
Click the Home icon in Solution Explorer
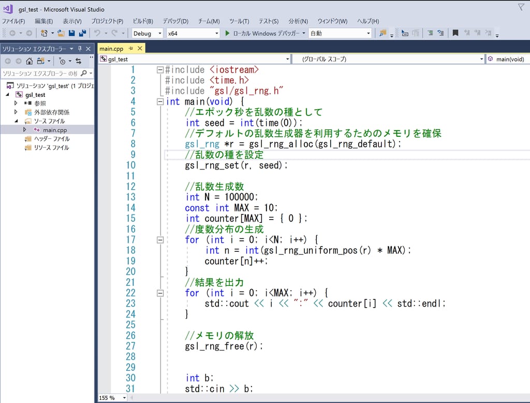30,61
